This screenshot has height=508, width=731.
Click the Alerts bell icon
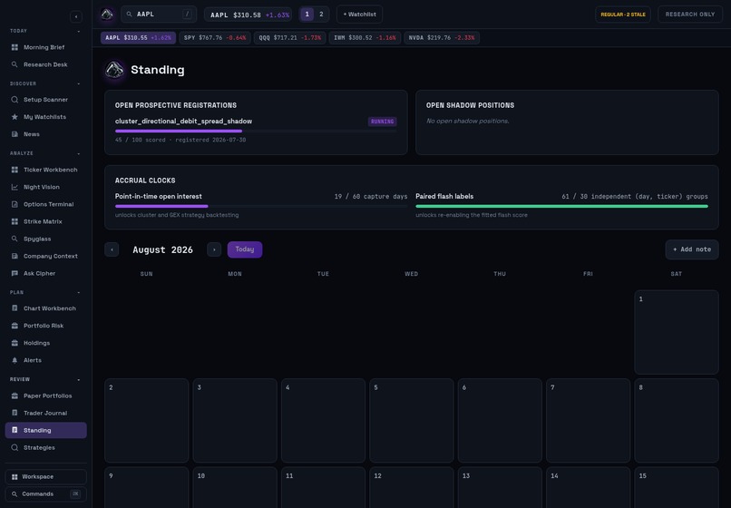pyautogui.click(x=15, y=360)
